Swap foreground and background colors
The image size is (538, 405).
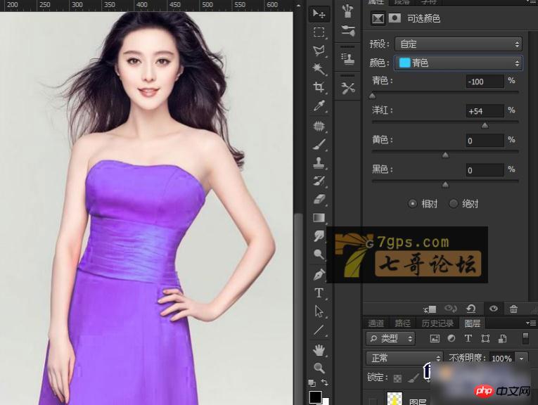click(324, 382)
